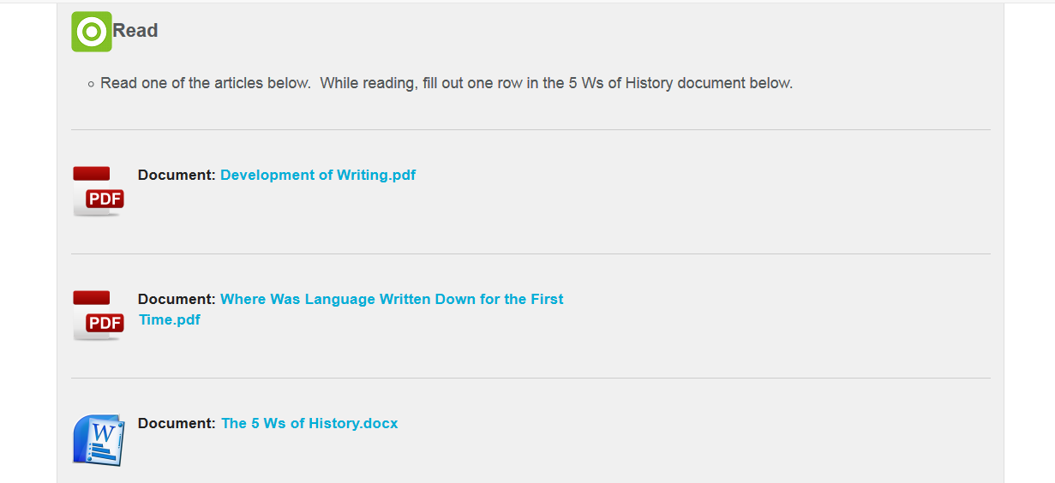Click the Read section heading
The height and width of the screenshot is (483, 1055).
click(135, 31)
